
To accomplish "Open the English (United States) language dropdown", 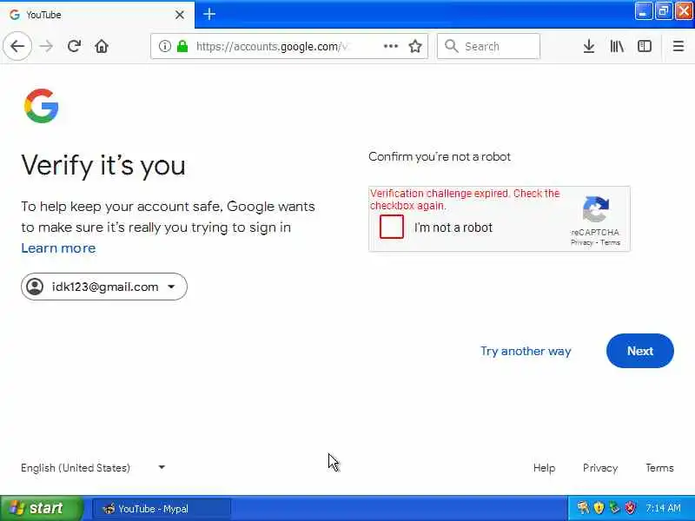I will [93, 468].
